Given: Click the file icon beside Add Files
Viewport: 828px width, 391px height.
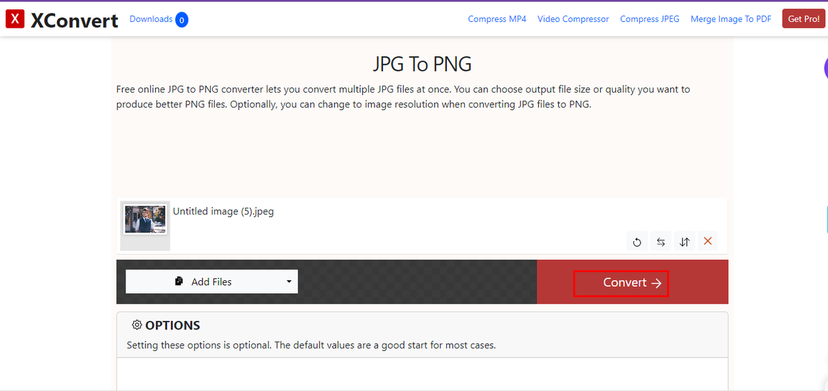Looking at the screenshot, I should tap(179, 282).
